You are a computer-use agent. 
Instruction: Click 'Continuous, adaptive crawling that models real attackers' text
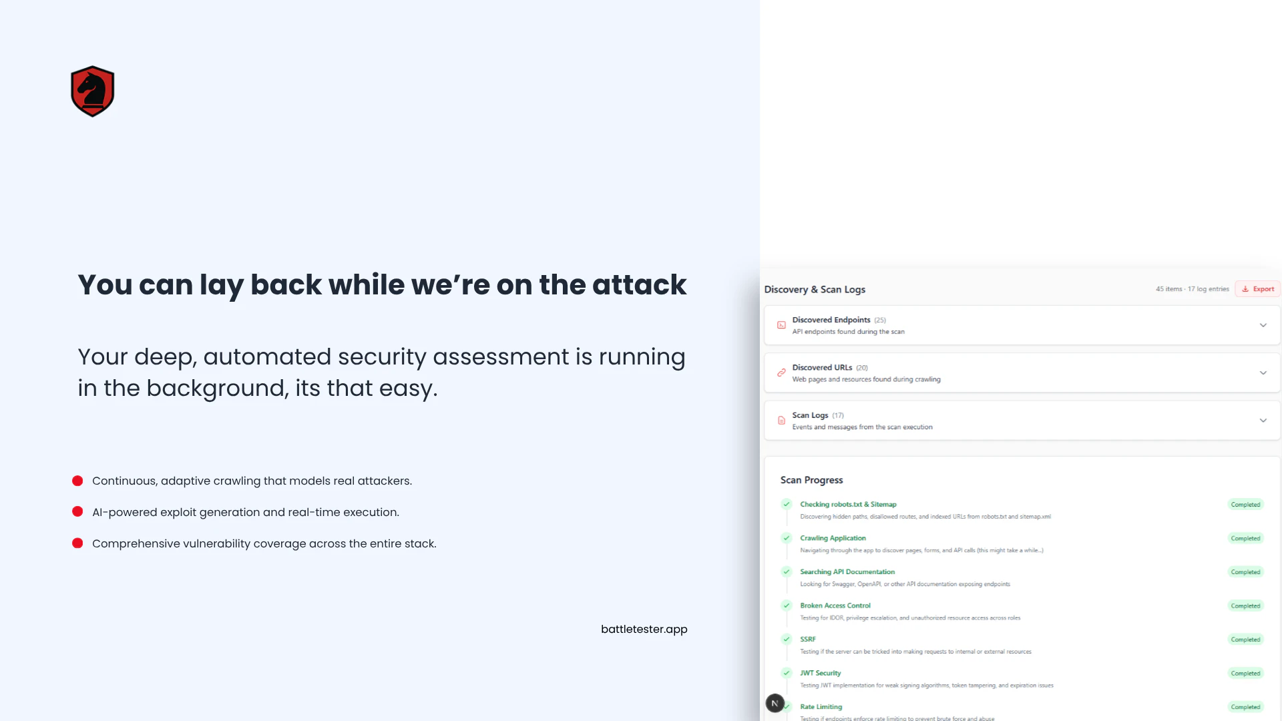click(x=252, y=481)
